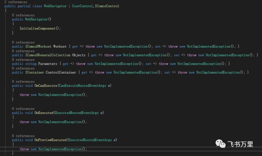Click the Objects property name

point(79,55)
